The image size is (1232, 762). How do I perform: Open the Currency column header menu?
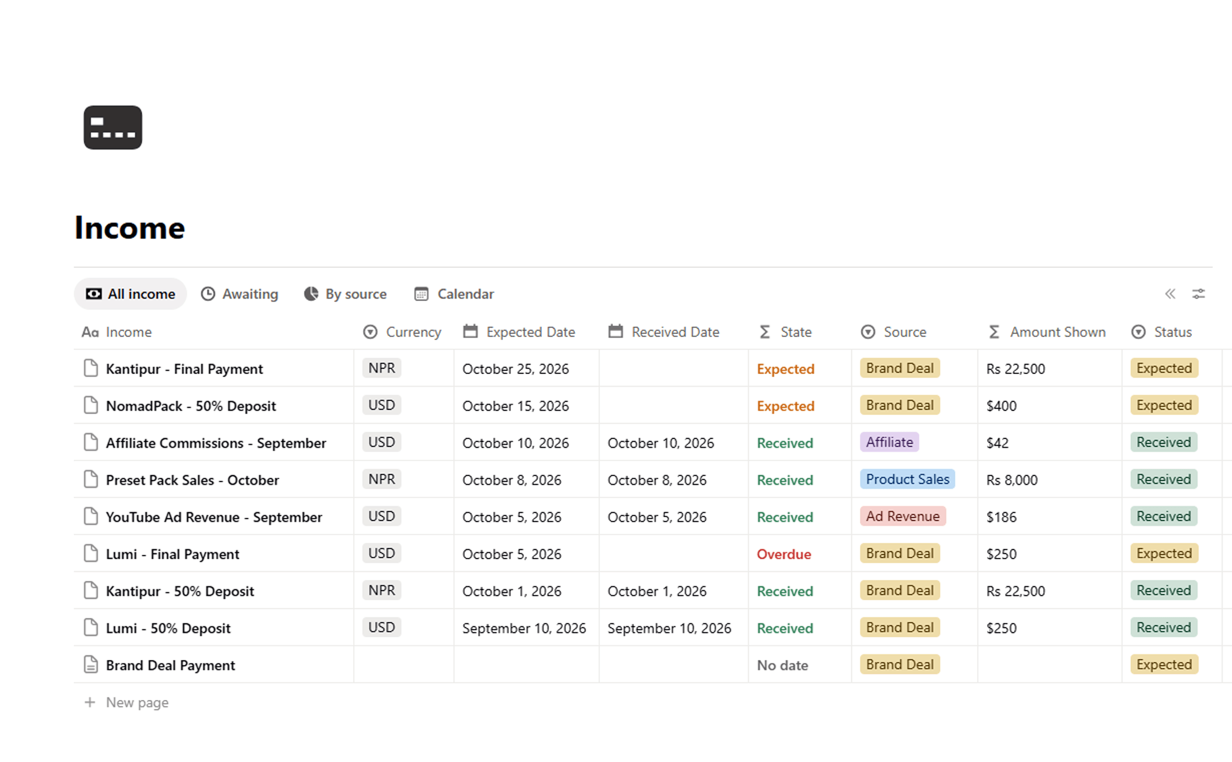pos(402,332)
